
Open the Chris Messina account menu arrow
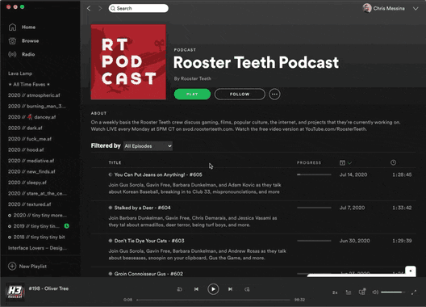[x=416, y=9]
